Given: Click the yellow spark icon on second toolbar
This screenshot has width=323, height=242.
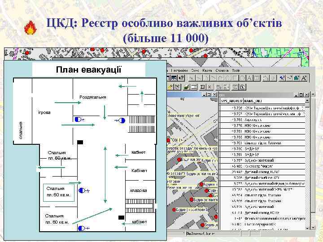Looking at the screenshot, I should [170, 87].
